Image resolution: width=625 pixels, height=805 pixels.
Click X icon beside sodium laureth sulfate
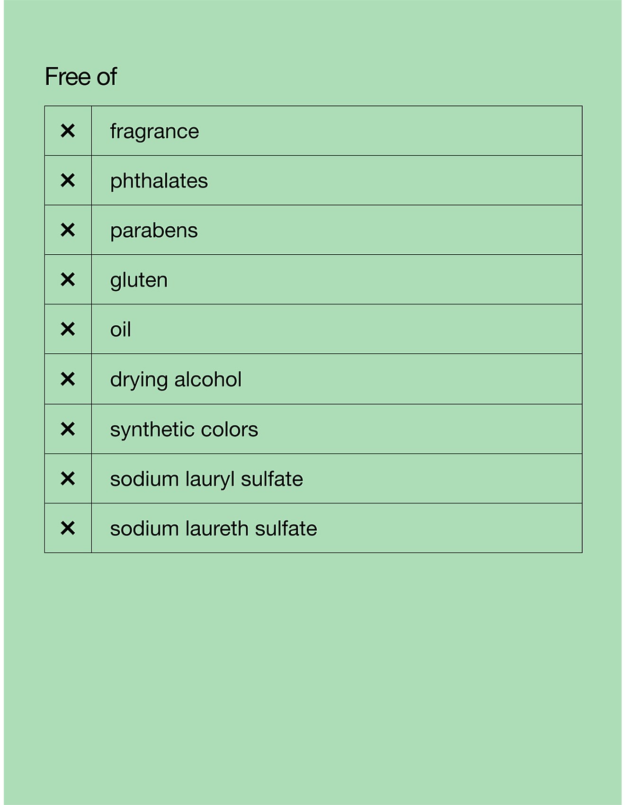tap(68, 528)
